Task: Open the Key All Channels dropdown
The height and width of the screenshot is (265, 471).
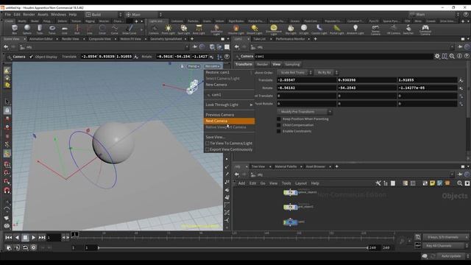Action: click(445, 246)
